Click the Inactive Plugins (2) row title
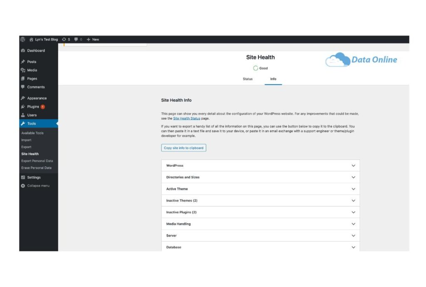Screen dimensions: 426x287 point(181,212)
